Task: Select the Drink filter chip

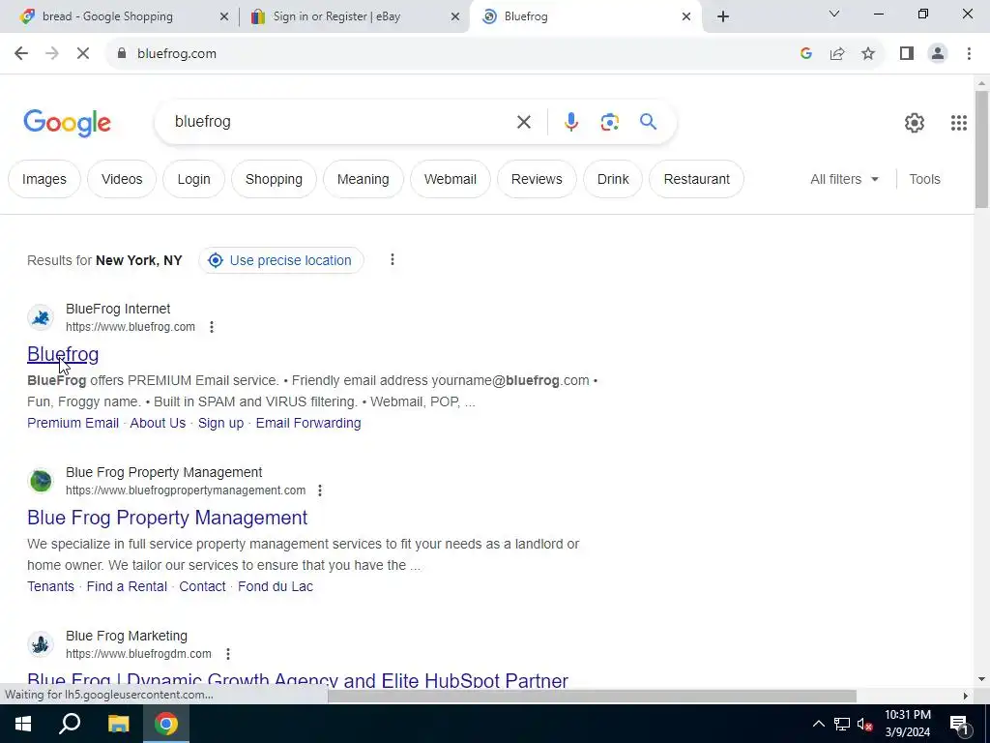Action: click(x=613, y=179)
